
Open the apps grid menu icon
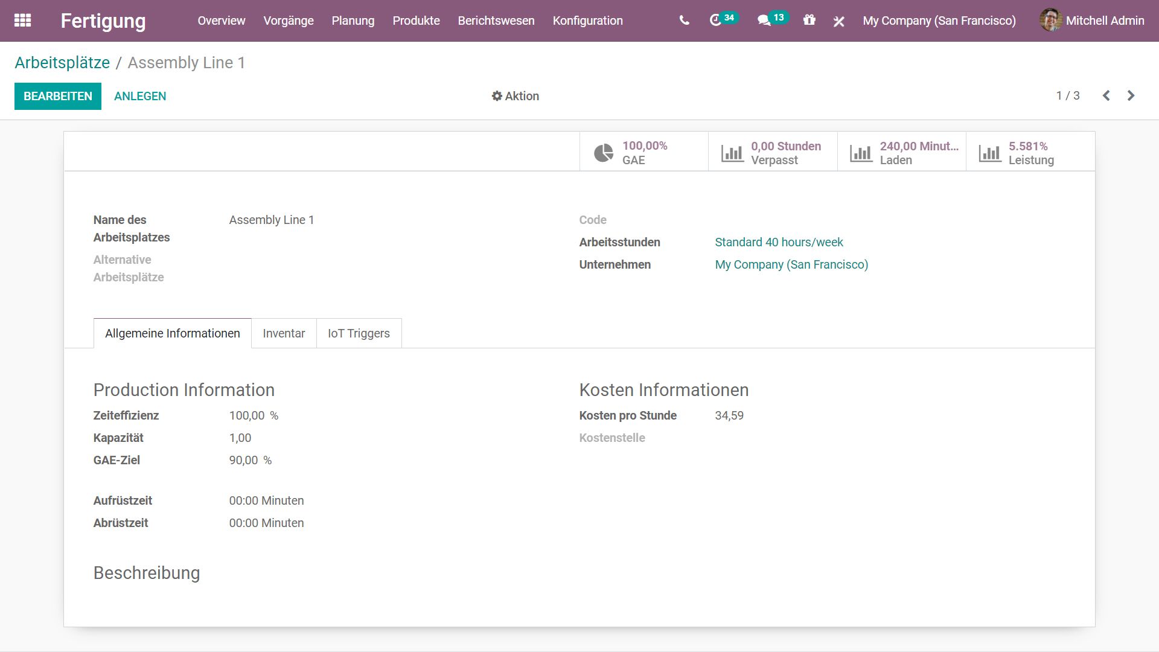coord(22,21)
